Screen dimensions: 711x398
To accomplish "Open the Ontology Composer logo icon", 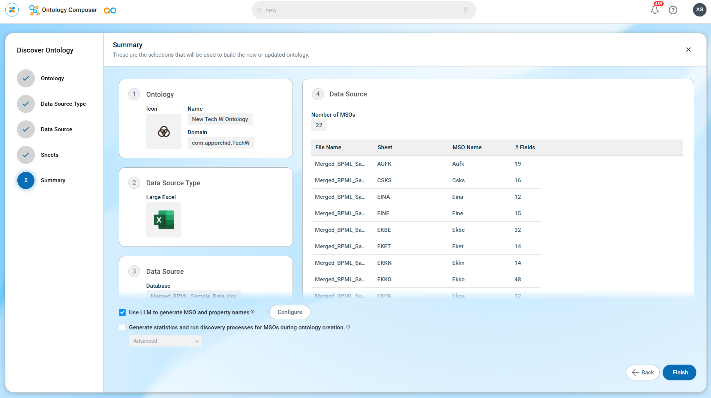I will tap(34, 10).
